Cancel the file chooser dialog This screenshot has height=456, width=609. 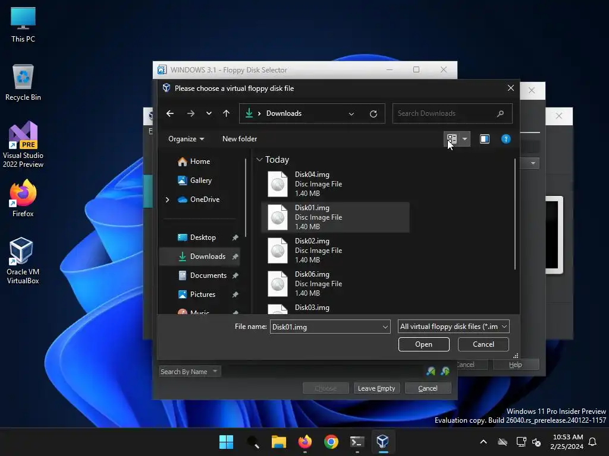(483, 344)
